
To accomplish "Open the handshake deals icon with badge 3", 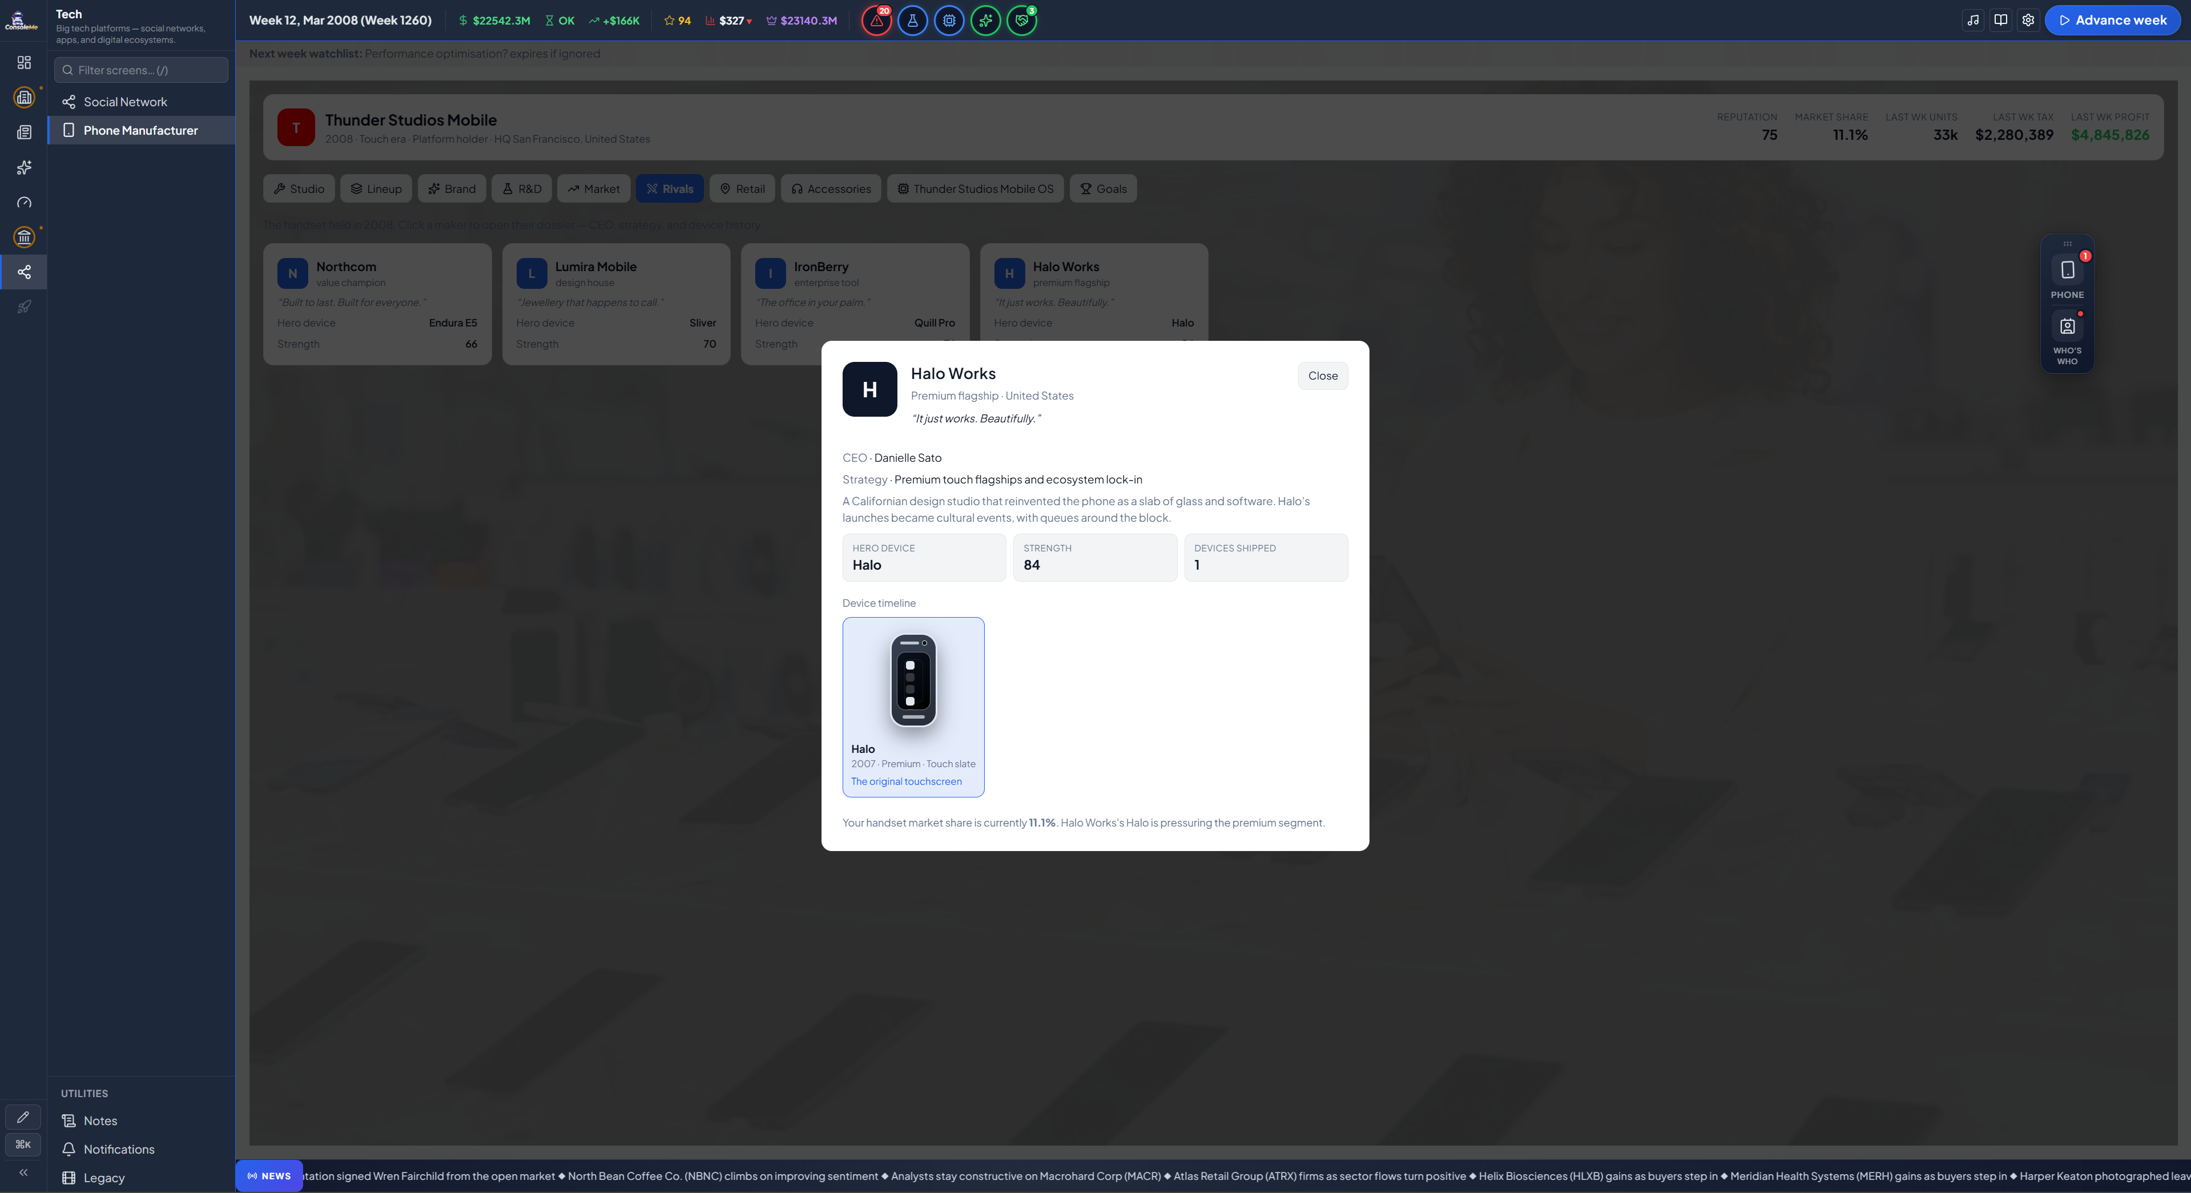I will point(1021,21).
